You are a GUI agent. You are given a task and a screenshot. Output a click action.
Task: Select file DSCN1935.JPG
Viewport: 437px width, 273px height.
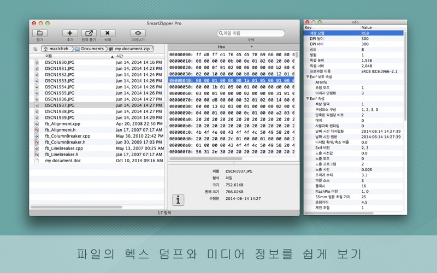point(60,93)
